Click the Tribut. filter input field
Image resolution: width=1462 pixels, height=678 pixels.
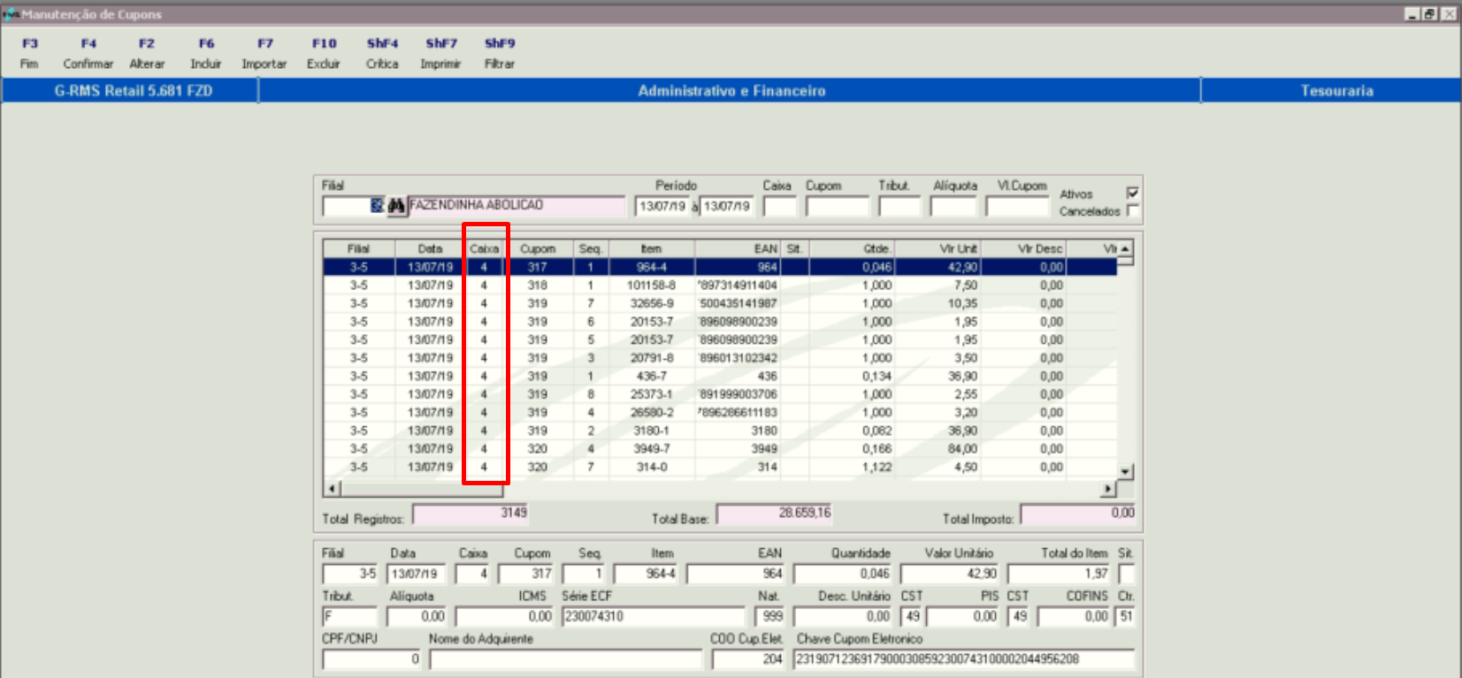(x=899, y=206)
